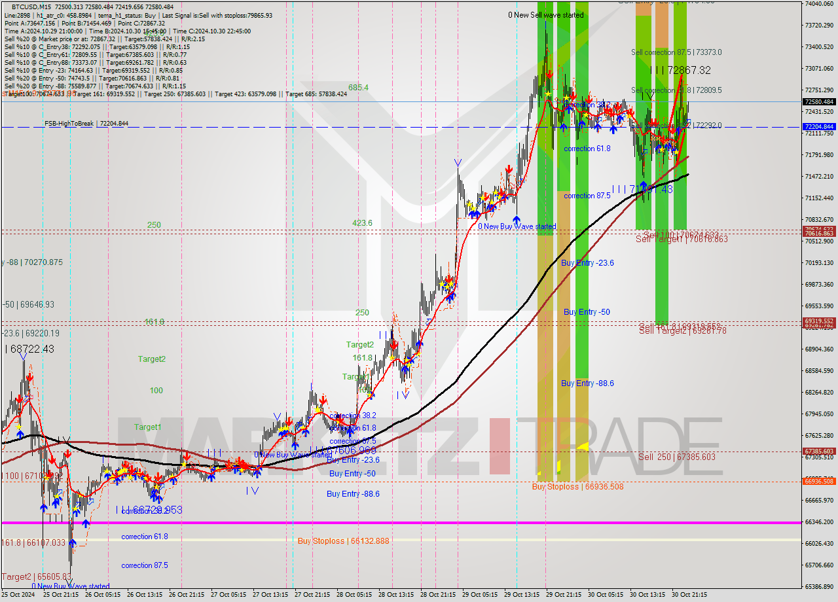Click the '-88 | 70270.875' label
This screenshot has width=838, height=602.
click(33, 262)
